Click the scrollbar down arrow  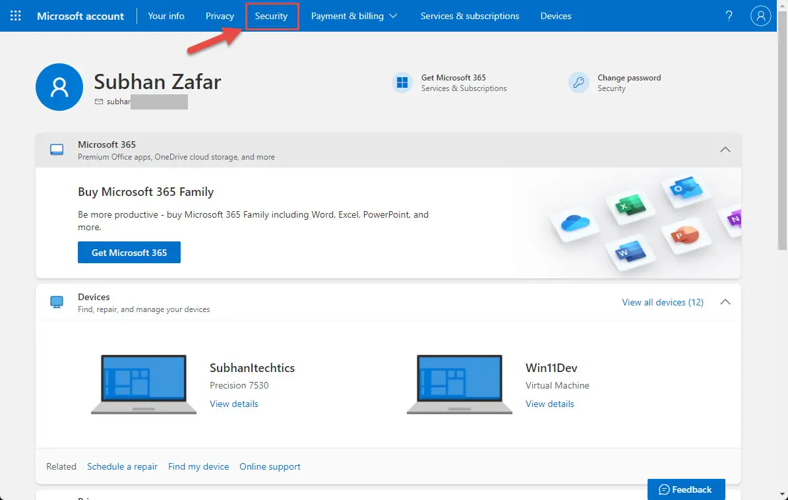[x=783, y=495]
